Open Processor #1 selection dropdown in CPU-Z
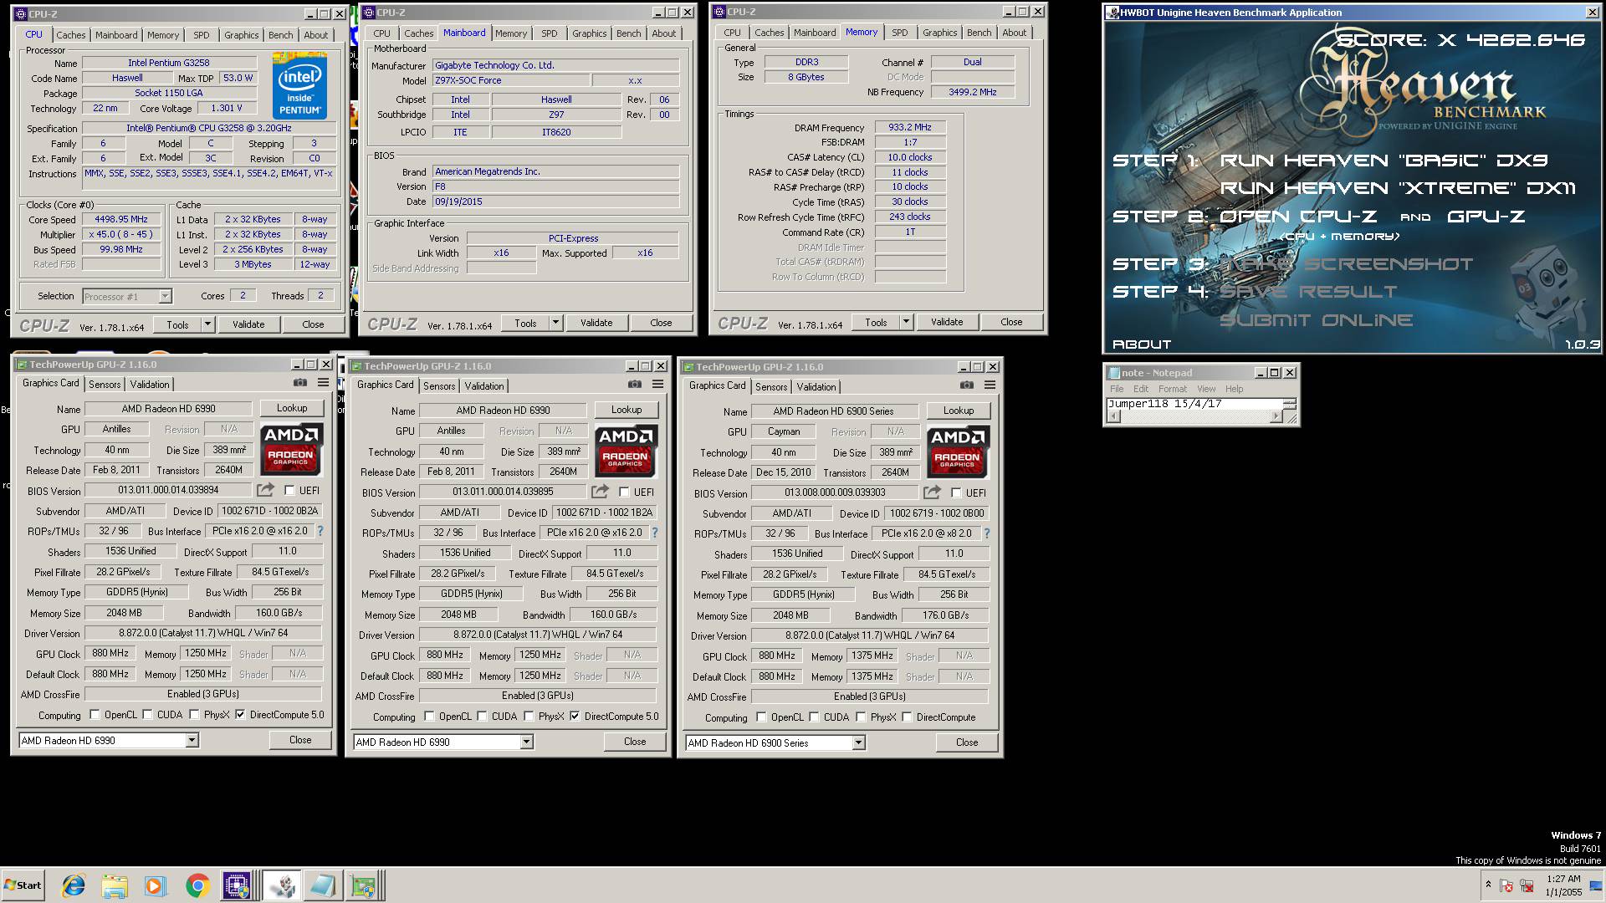Image resolution: width=1606 pixels, height=903 pixels. 165,296
